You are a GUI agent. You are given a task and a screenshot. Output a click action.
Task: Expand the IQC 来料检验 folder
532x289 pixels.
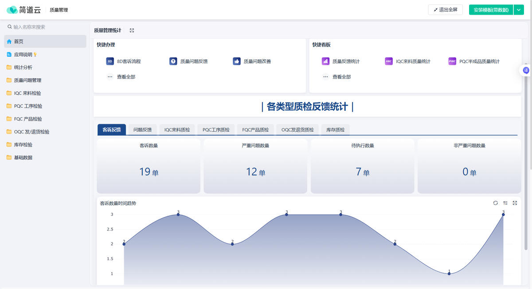point(45,93)
